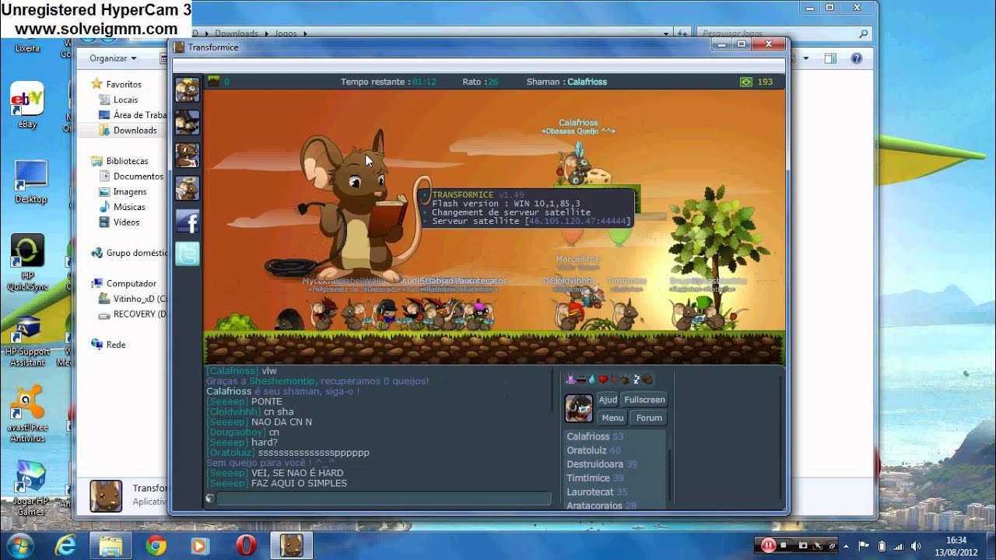
Task: Open the volume speaker tray icon
Action: [x=916, y=546]
